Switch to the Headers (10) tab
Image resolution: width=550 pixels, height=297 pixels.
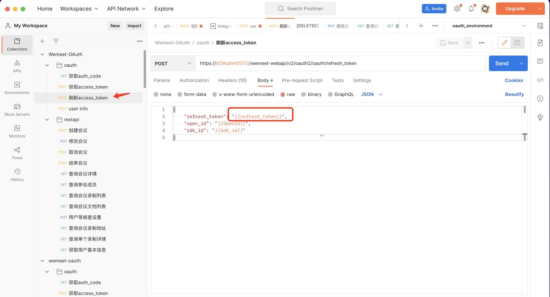click(x=232, y=80)
